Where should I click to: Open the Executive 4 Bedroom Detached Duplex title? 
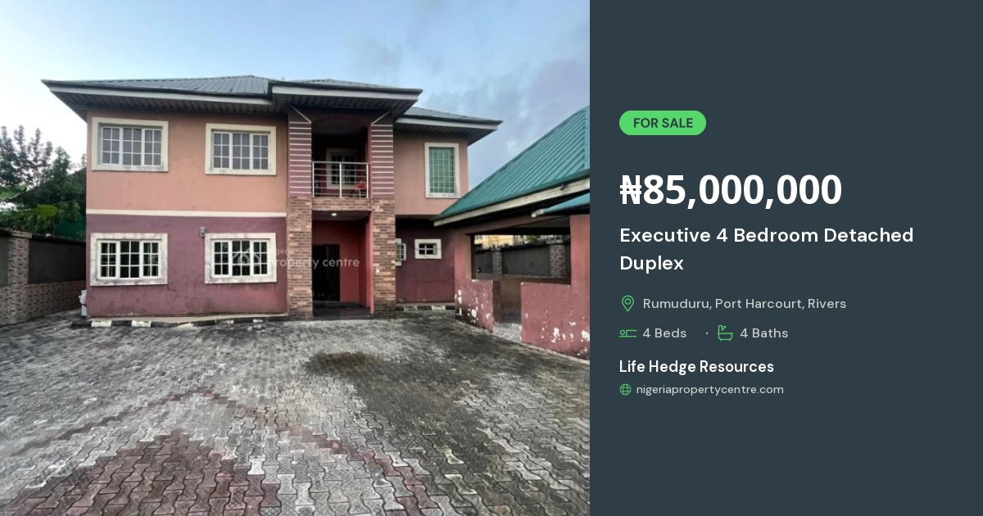coord(766,249)
